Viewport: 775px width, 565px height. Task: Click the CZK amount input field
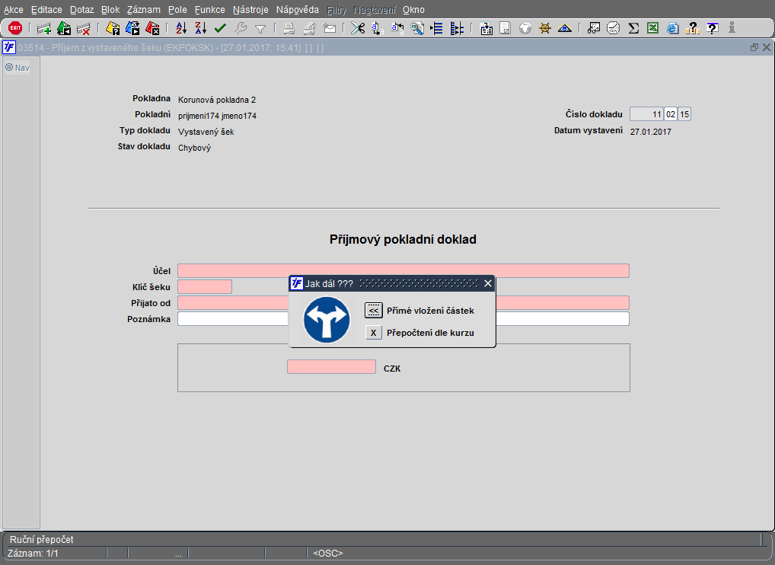tap(331, 367)
